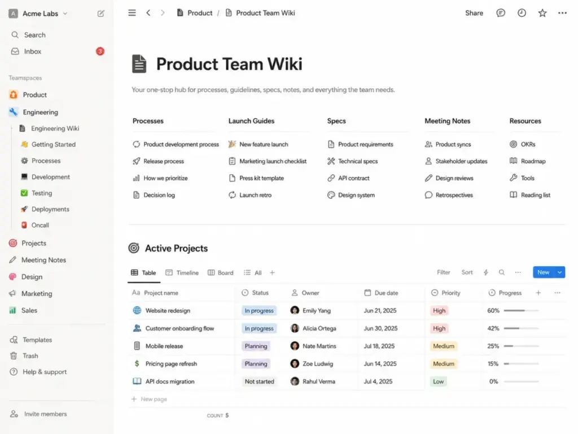The width and height of the screenshot is (578, 434).
Task: Click the blue New button
Action: coord(544,272)
